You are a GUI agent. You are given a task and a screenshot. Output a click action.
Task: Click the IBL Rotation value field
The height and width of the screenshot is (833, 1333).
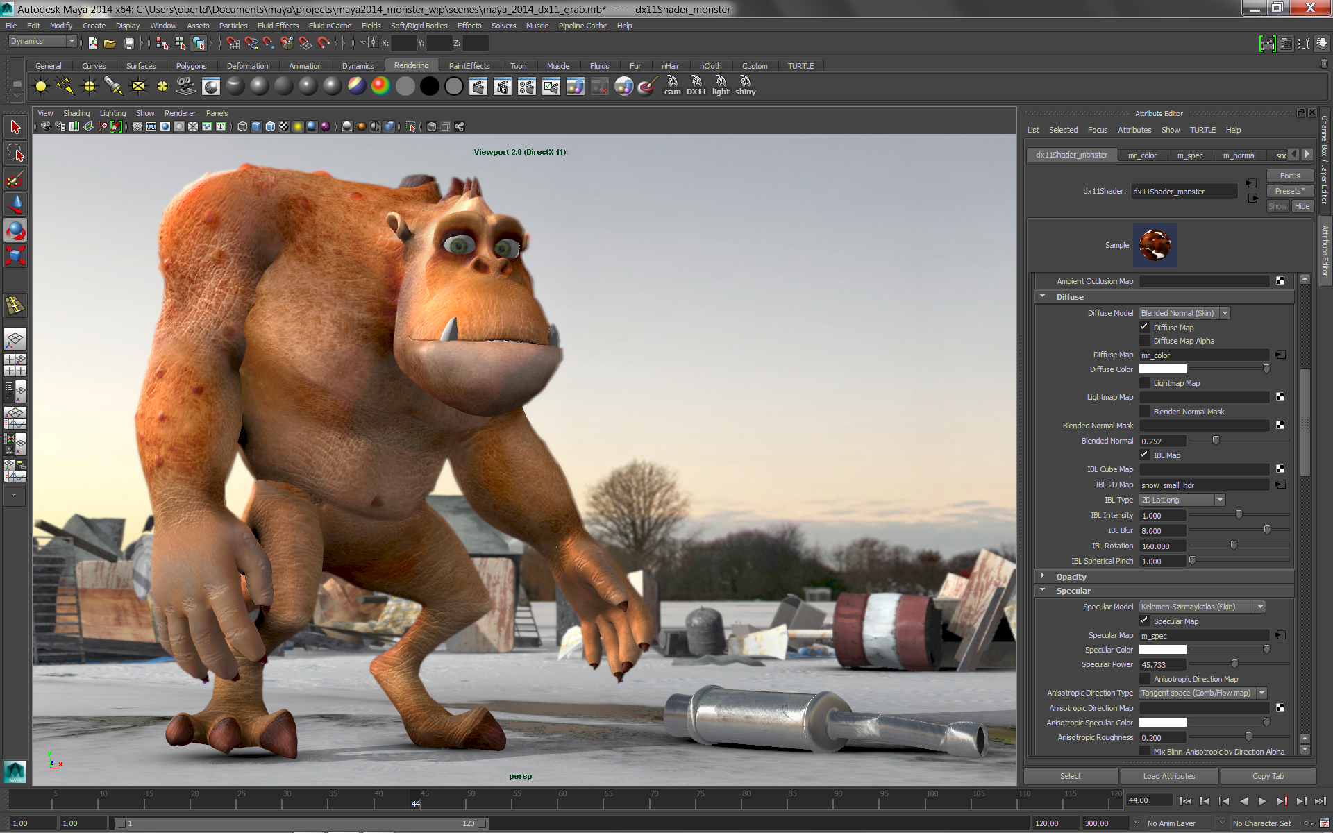[1162, 546]
